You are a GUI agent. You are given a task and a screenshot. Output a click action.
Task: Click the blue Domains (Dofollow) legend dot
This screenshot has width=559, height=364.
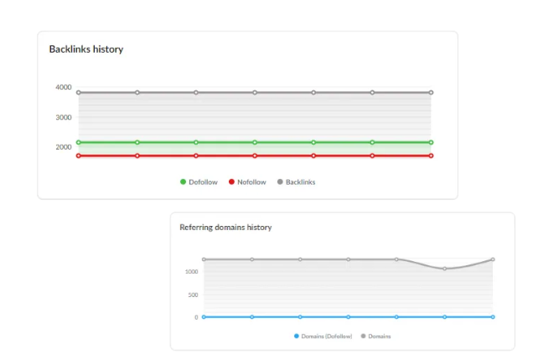coord(296,336)
